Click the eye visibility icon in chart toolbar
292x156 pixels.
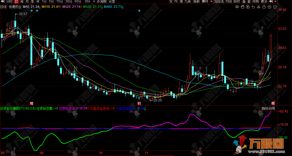pyautogui.click(x=237, y=7)
